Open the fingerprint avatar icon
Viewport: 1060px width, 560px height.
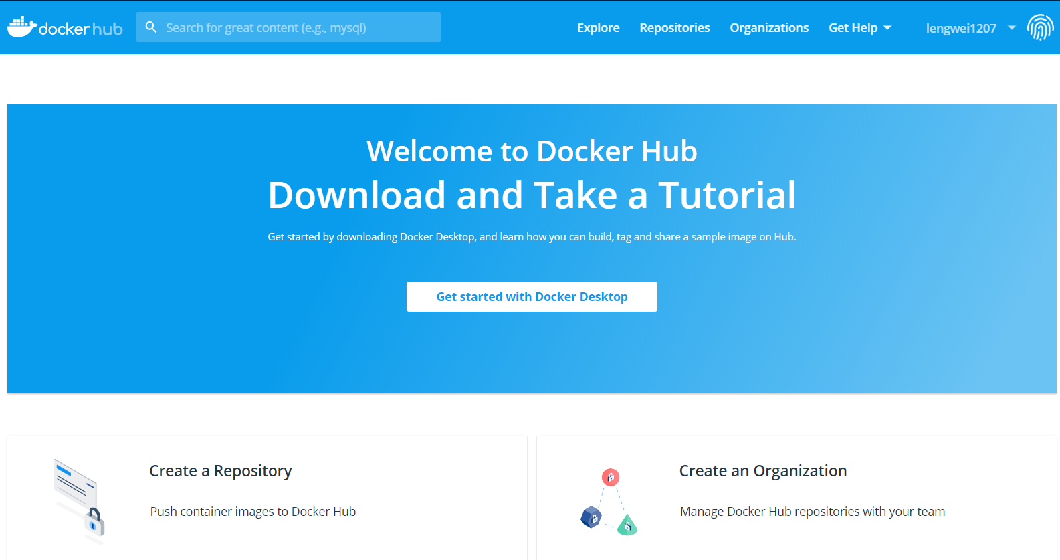tap(1040, 27)
